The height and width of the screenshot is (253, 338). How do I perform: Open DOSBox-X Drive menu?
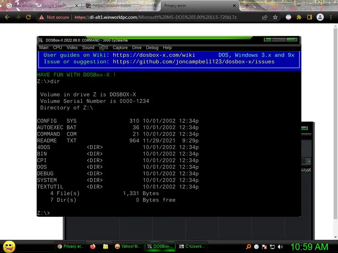click(x=137, y=47)
